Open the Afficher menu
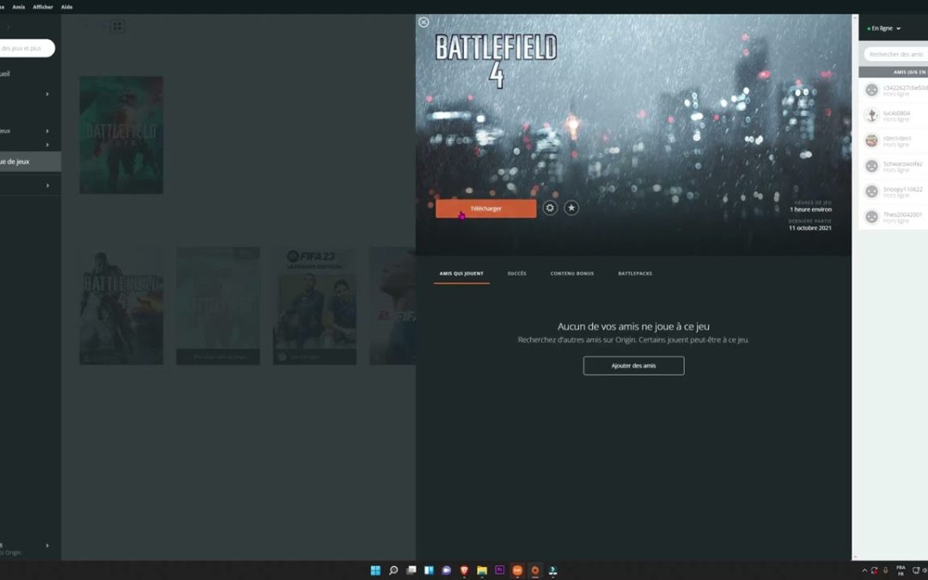The image size is (928, 580). click(x=43, y=7)
